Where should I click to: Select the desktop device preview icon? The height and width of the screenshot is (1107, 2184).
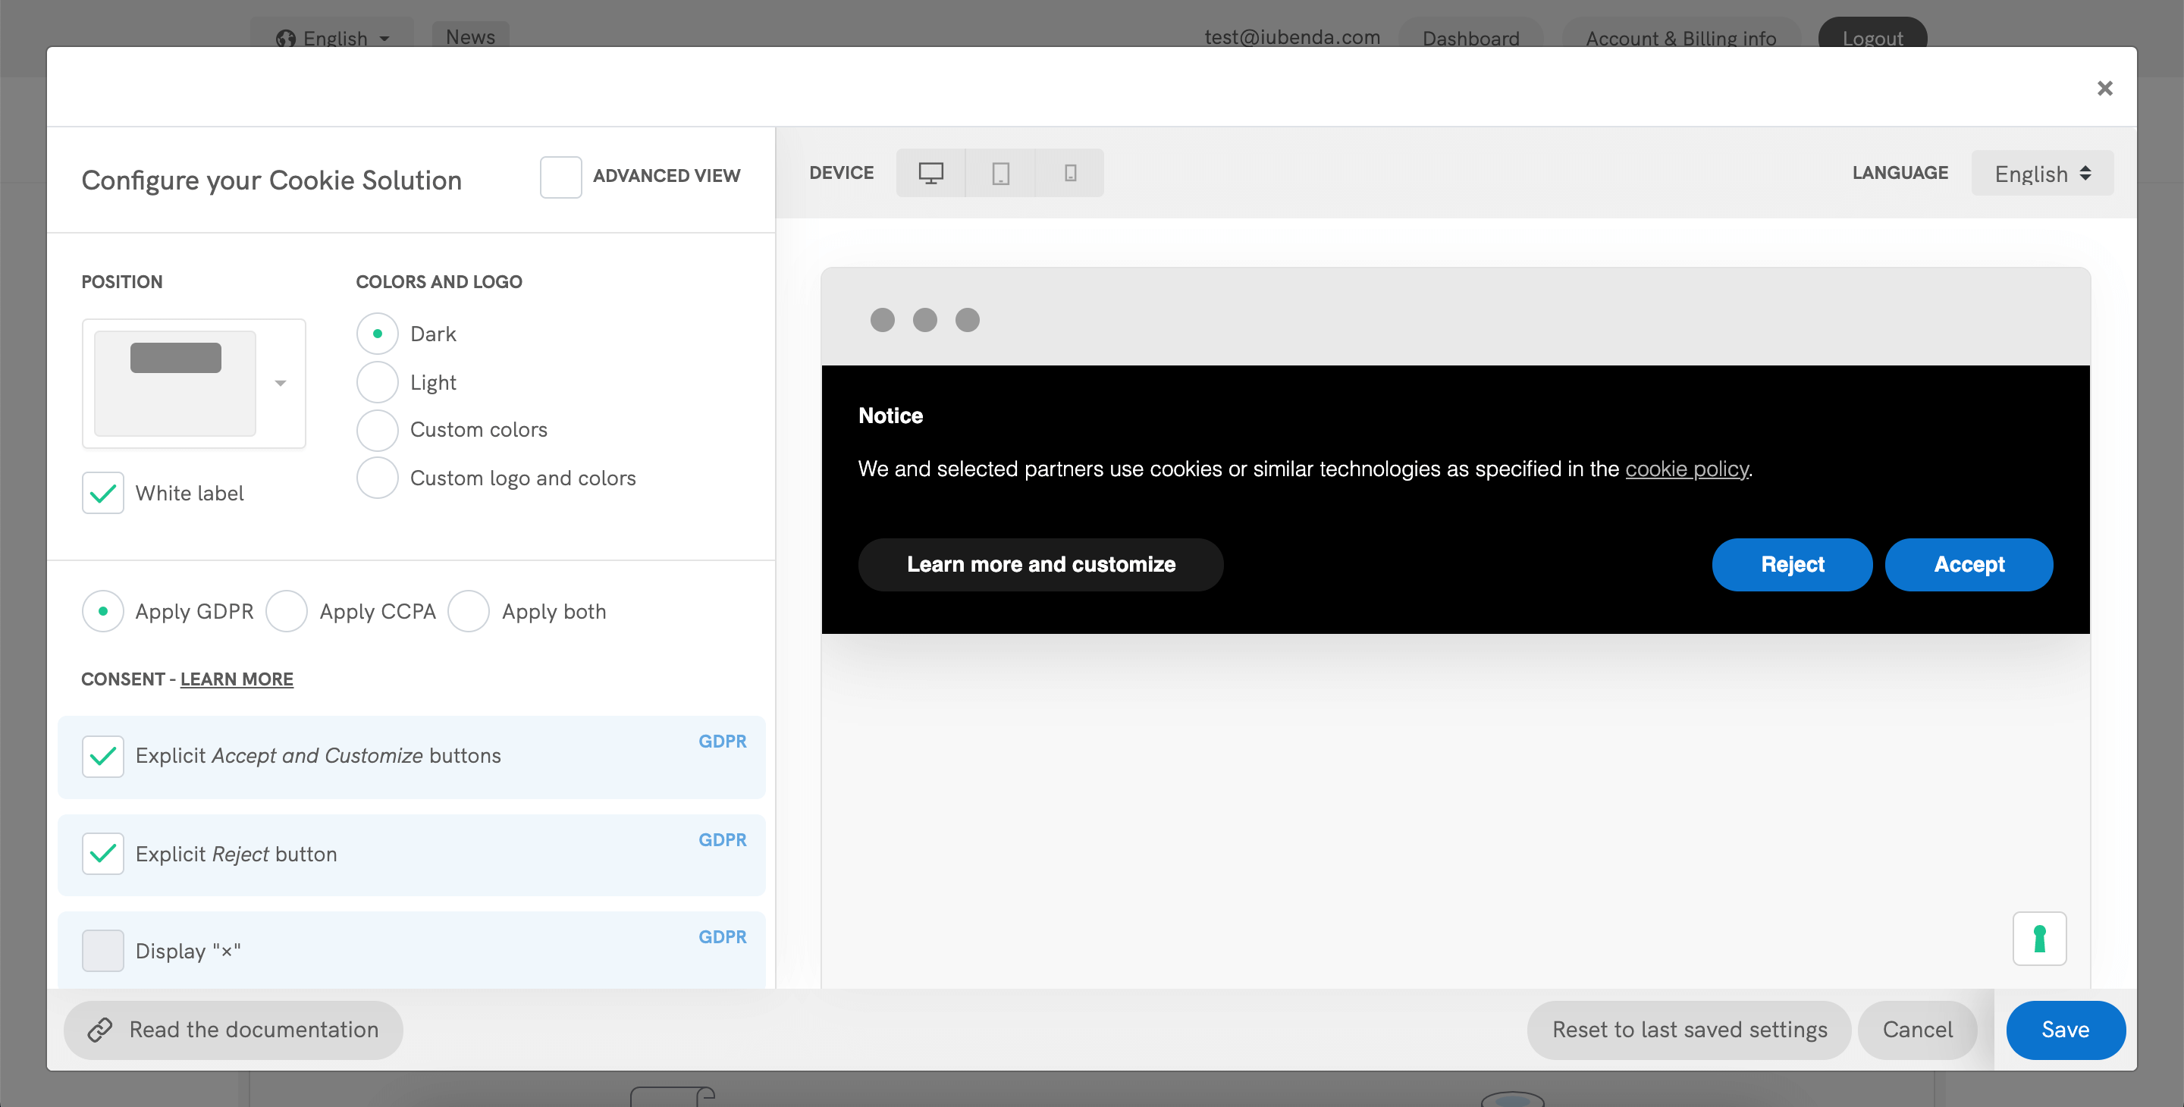coord(931,172)
